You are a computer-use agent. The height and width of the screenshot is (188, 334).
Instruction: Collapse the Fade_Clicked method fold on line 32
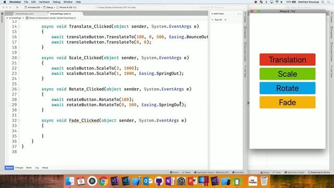click(x=19, y=121)
